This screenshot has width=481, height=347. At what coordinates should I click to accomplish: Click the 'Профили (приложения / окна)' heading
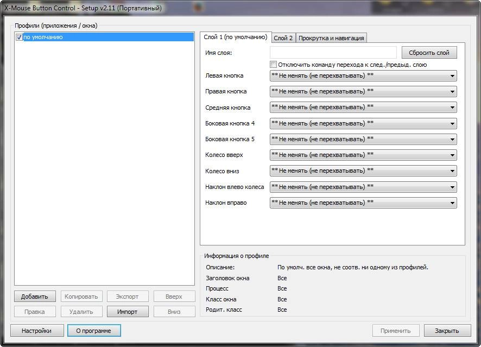56,26
